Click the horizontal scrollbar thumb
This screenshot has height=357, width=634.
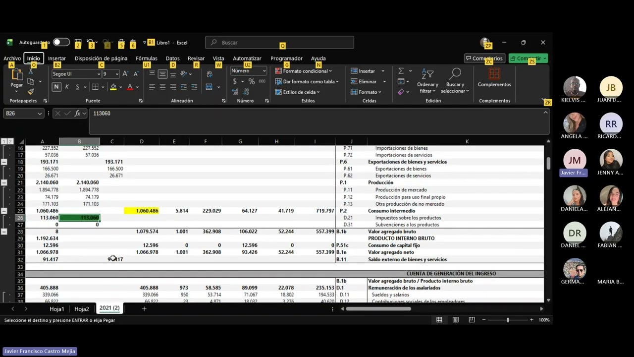(378, 309)
